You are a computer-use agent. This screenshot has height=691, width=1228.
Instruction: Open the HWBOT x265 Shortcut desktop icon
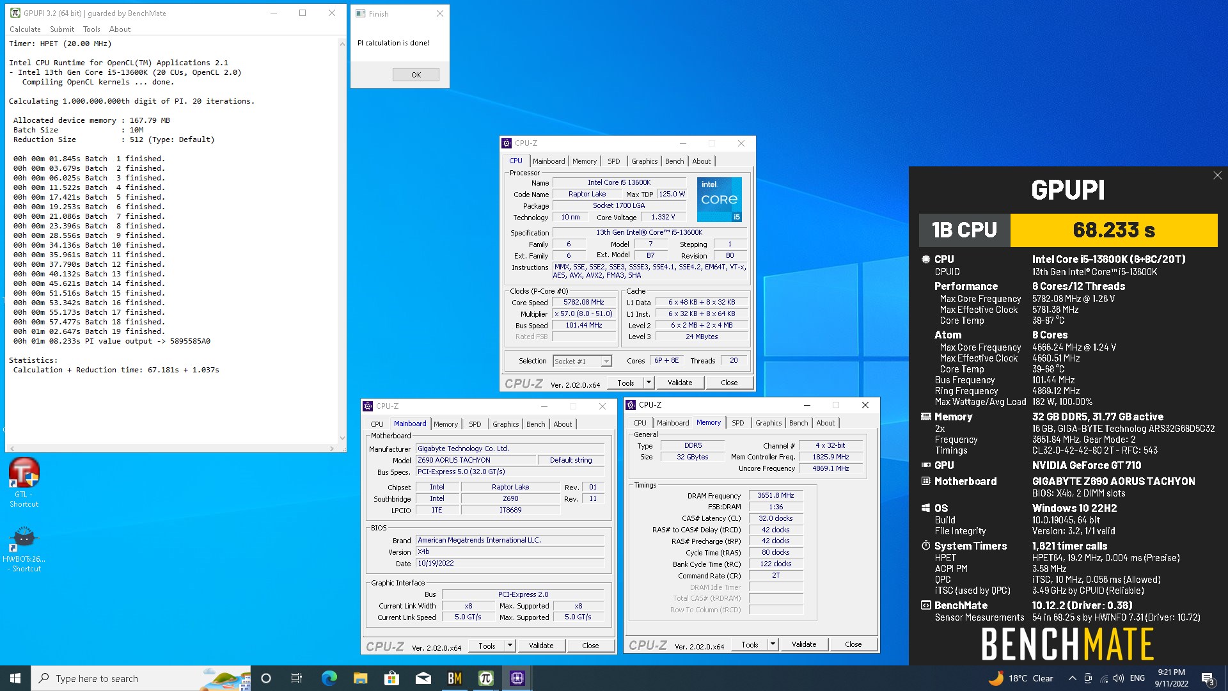coord(24,548)
